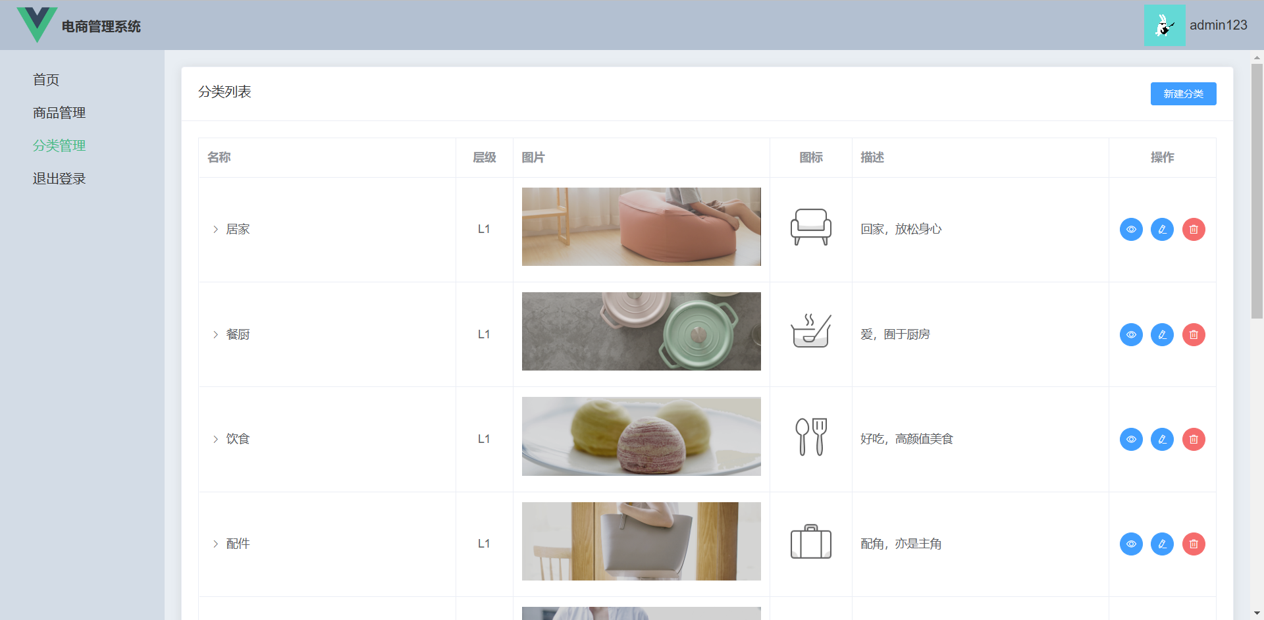Image resolution: width=1264 pixels, height=620 pixels.
Task: Open the 配件 handbag image thumbnail
Action: click(x=641, y=541)
